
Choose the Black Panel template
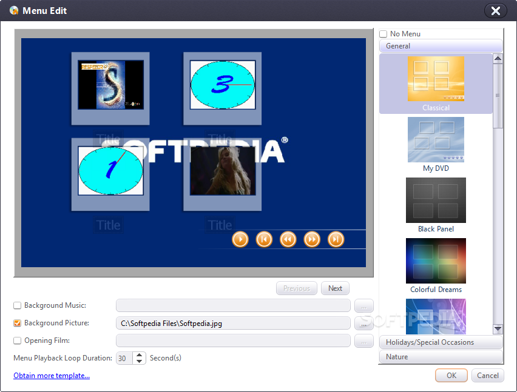(436, 205)
